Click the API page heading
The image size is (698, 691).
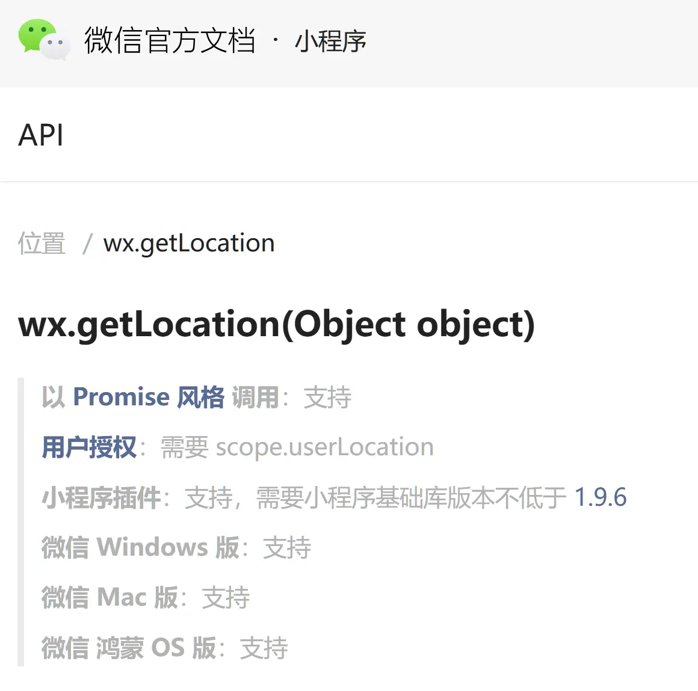[42, 136]
